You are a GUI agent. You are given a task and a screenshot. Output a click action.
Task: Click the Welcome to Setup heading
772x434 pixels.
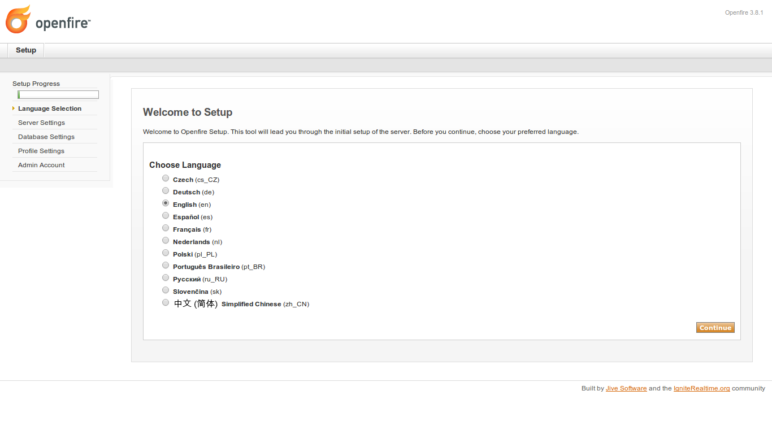(188, 112)
